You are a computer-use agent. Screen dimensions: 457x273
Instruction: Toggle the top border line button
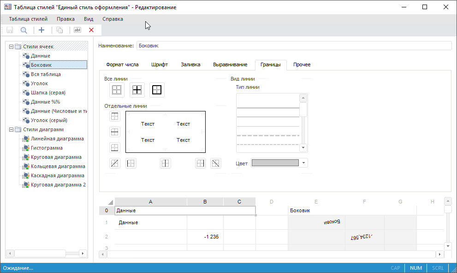115,116
